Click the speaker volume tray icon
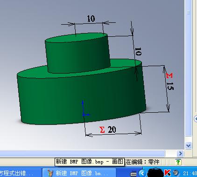The width and height of the screenshot is (197, 177). click(x=176, y=173)
